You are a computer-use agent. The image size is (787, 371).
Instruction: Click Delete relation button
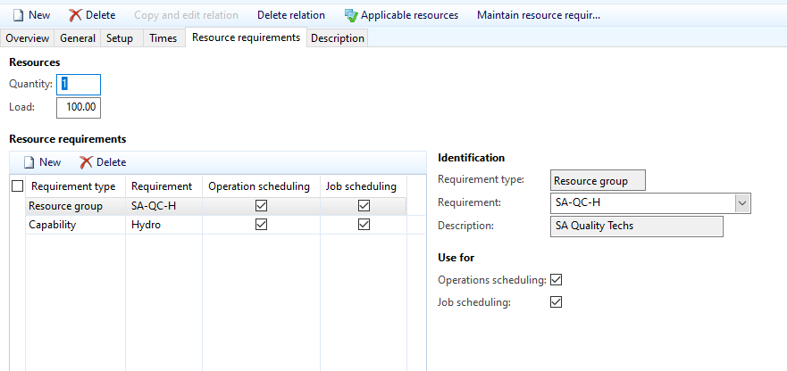(291, 15)
